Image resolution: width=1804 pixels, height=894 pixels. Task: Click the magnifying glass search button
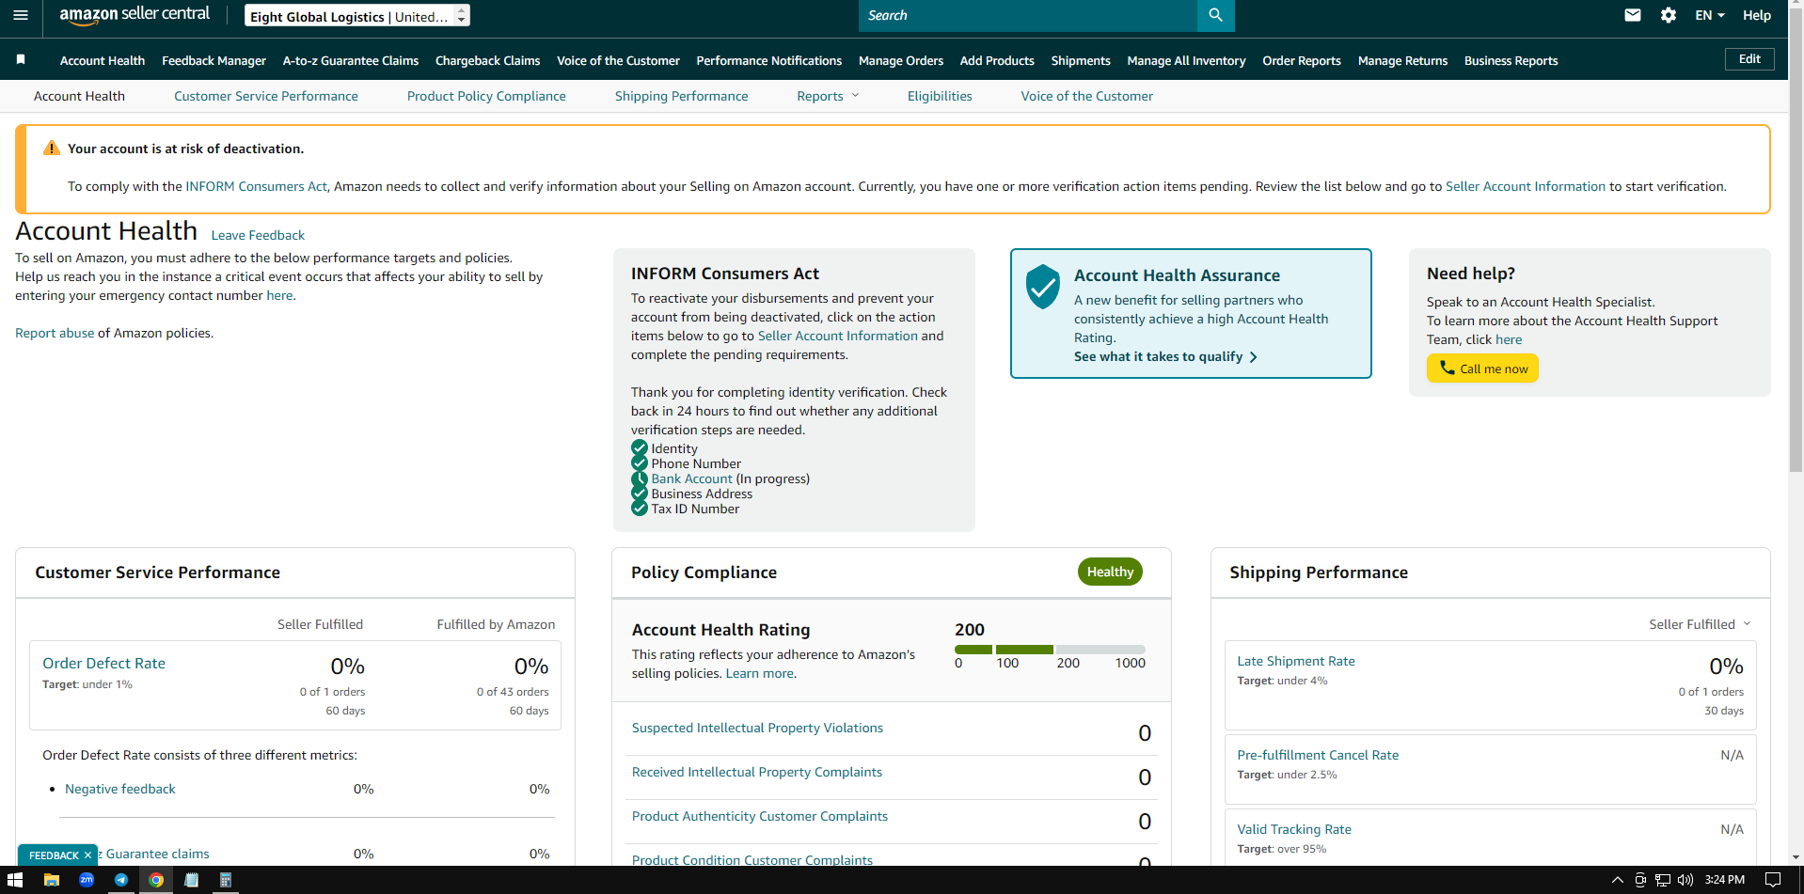click(x=1215, y=15)
